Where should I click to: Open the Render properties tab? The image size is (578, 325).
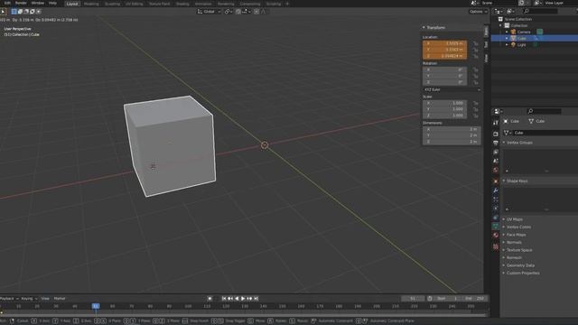(x=496, y=134)
